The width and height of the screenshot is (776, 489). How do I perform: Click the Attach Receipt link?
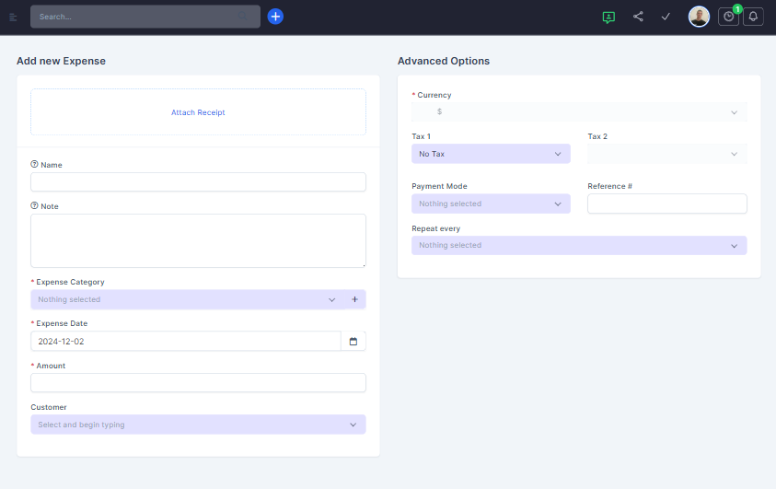pyautogui.click(x=198, y=112)
